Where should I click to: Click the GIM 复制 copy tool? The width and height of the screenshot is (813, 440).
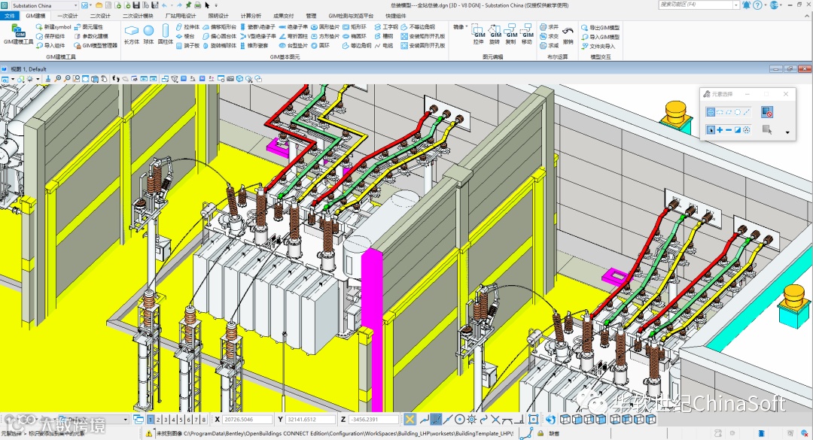pyautogui.click(x=511, y=34)
